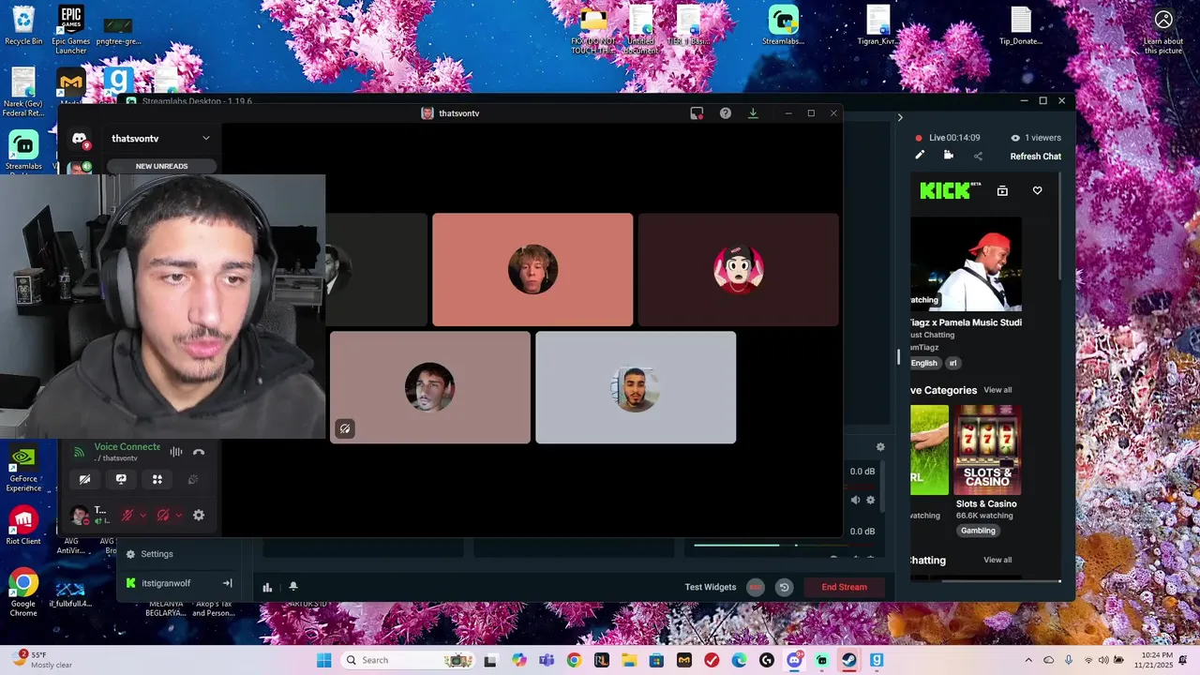
Task: Open Discord soundboard icon
Action: 193,479
